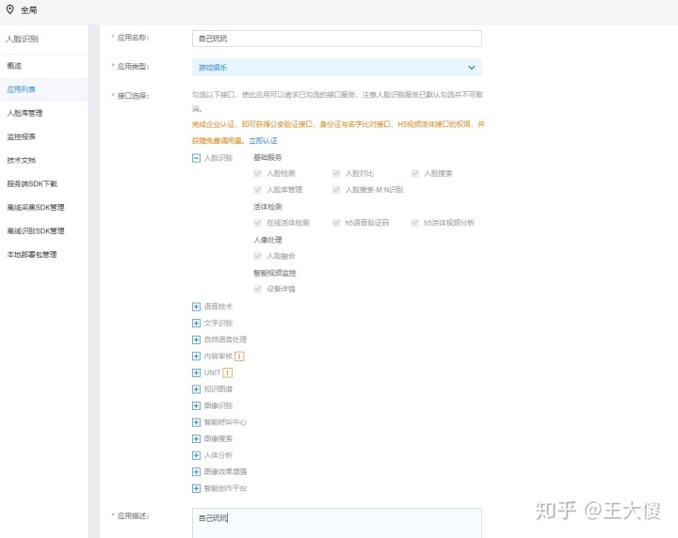Toggle the 在线活体检测 checkbox
Screen dimensions: 678x538
click(258, 223)
